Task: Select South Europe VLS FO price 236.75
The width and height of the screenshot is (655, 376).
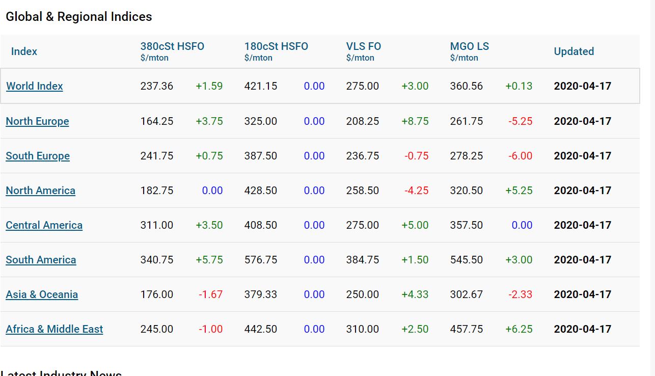Action: (x=363, y=156)
